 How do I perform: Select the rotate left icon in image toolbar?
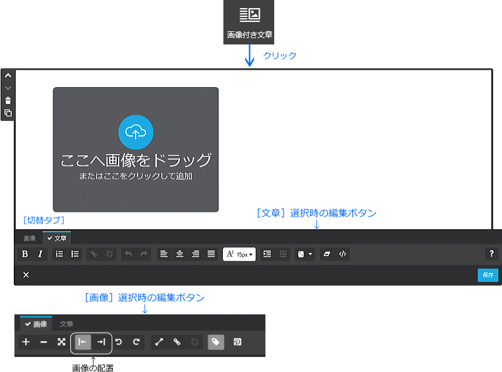(x=119, y=343)
